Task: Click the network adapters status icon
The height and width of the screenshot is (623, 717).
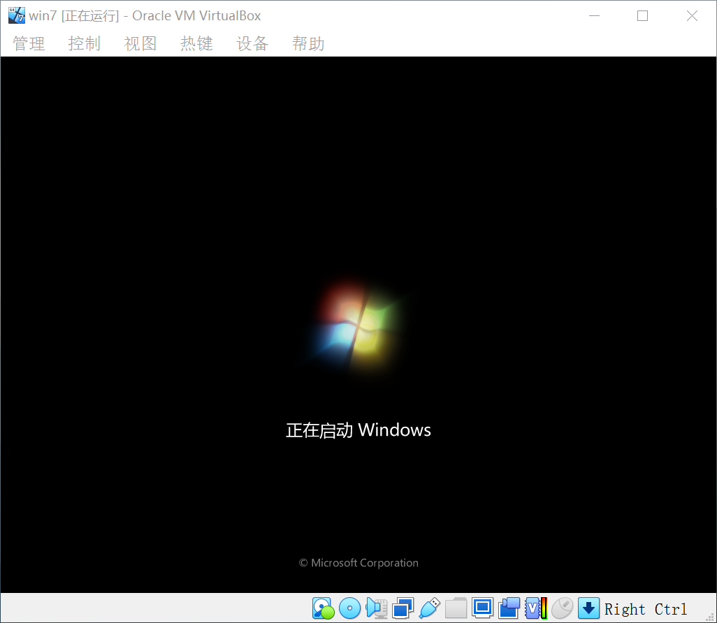Action: pos(403,608)
